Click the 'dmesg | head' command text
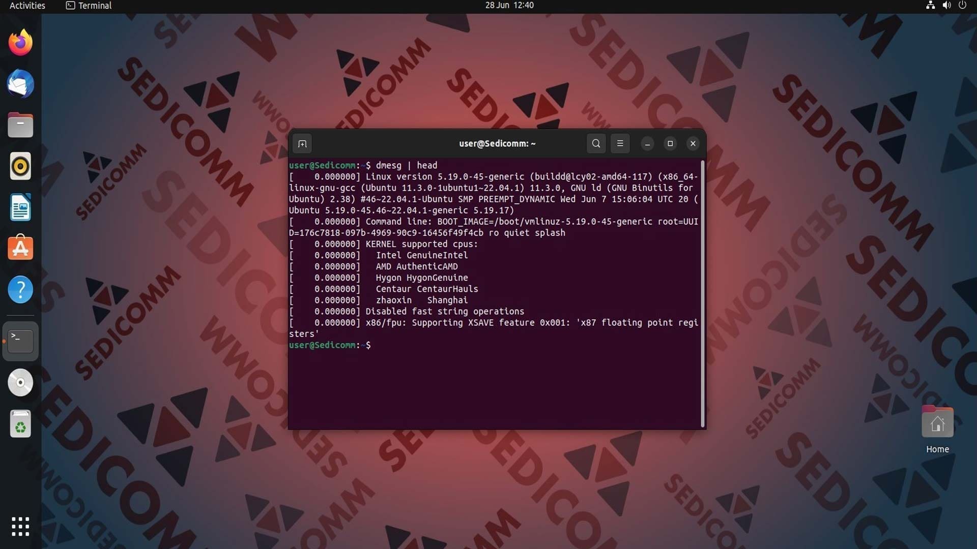The image size is (977, 549). [x=406, y=165]
